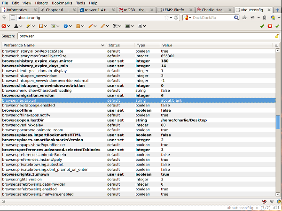The height and width of the screenshot is (211, 282).
Task: Open the Tools menu
Action: [80, 3]
